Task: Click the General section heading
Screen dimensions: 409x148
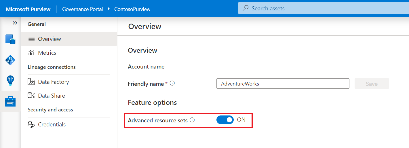Action: point(37,24)
